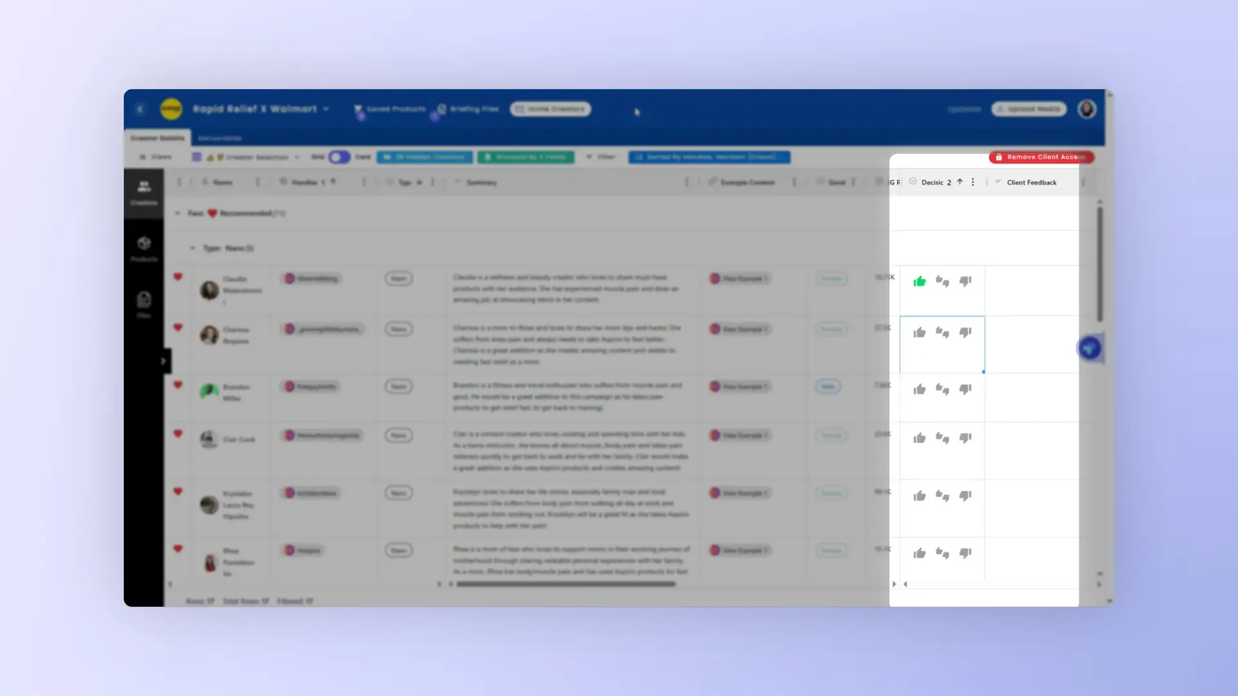
Task: Click the thumbs down icon in the second row
Action: pos(964,333)
